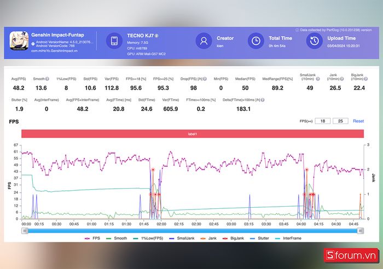The height and width of the screenshot is (269, 383).
Task: Toggle InterFrame series in legend
Action: pos(288,238)
